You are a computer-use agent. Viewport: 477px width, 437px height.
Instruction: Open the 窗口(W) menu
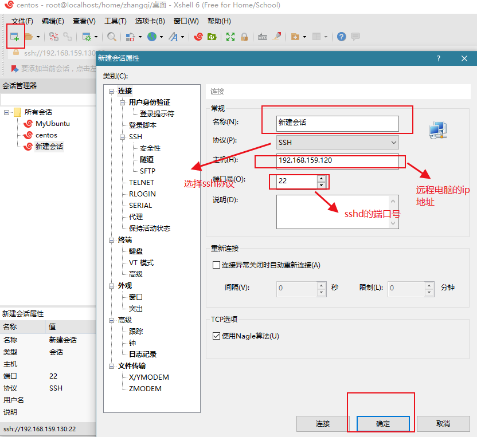(x=186, y=21)
